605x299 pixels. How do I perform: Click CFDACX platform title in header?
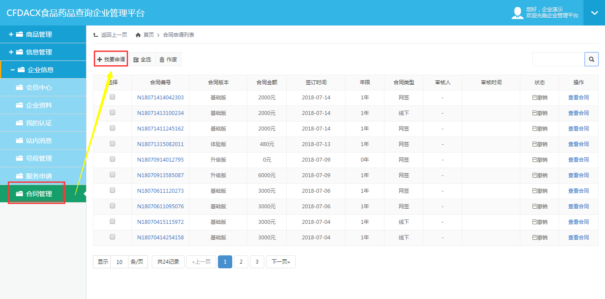point(76,13)
